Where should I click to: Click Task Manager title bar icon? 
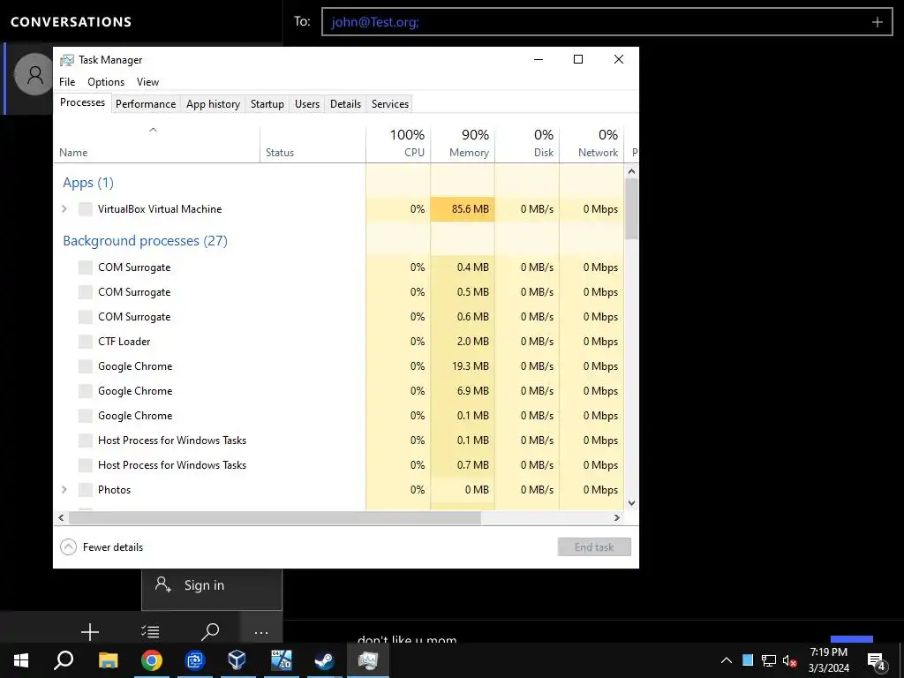67,60
